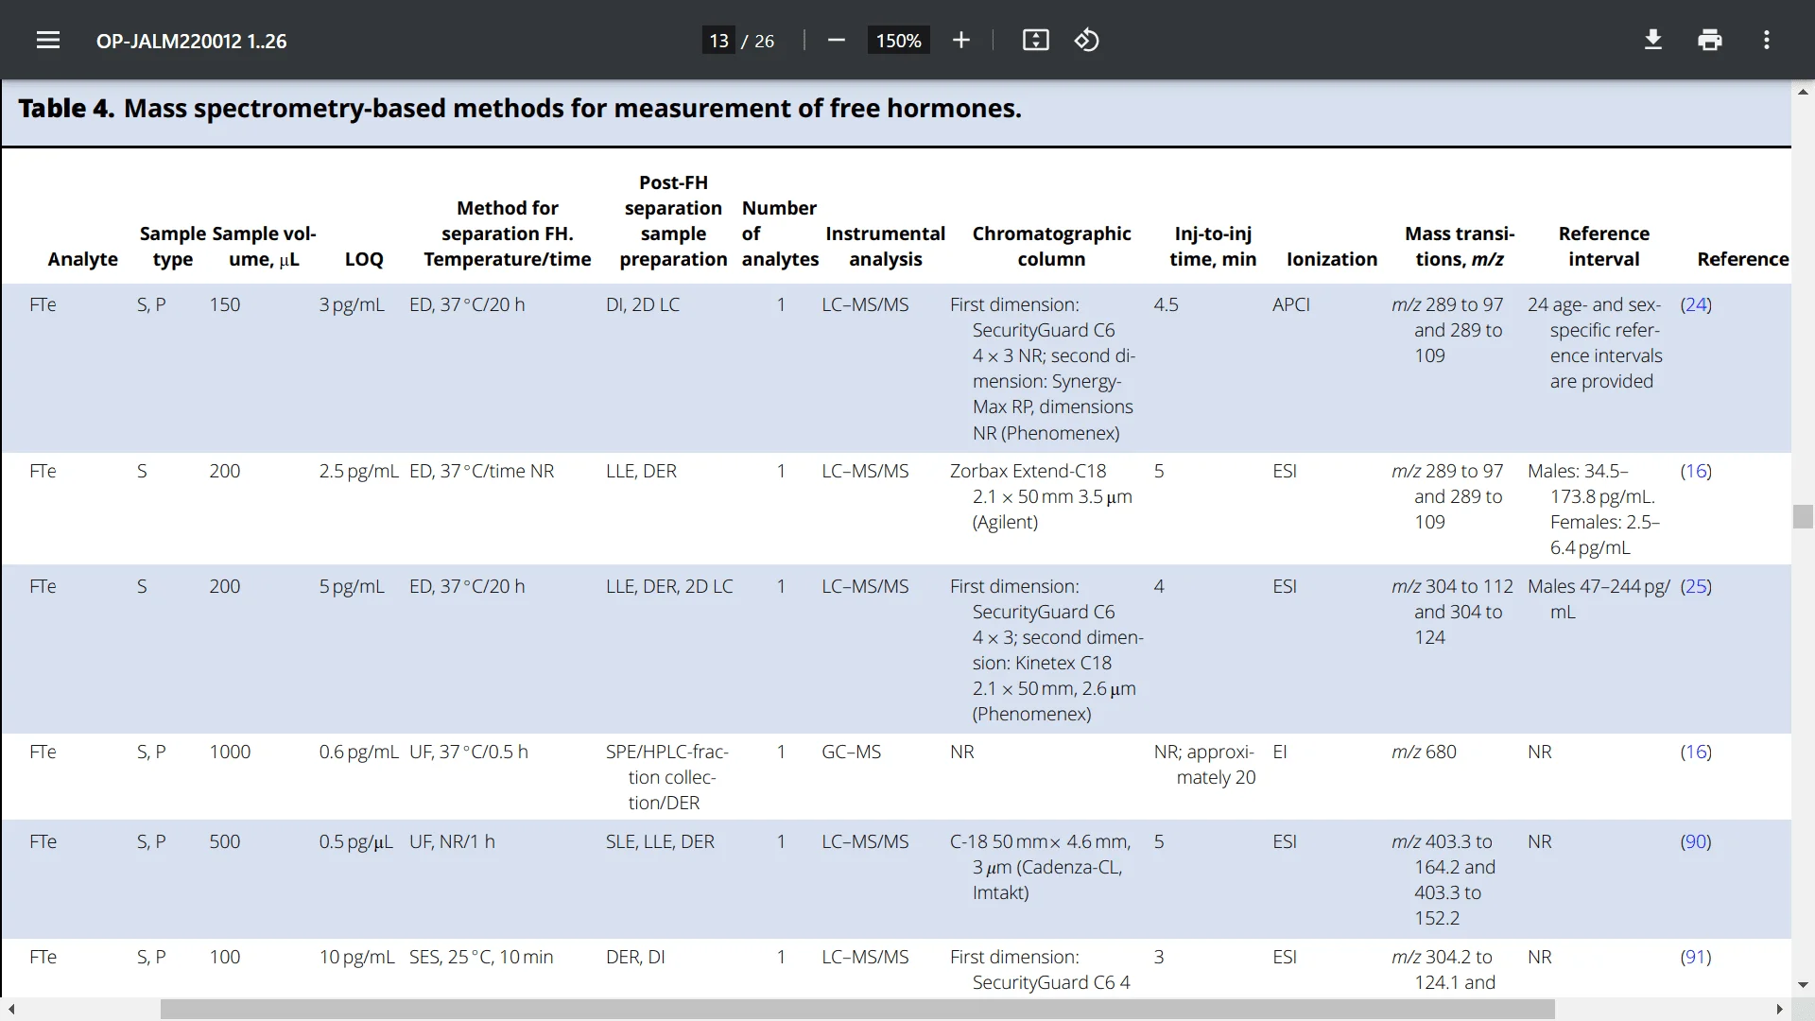
Task: Click the '3 pg/mL' LOQ cell
Action: [x=352, y=304]
